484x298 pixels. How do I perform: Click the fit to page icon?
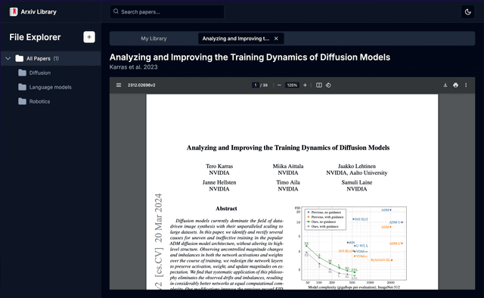point(319,85)
